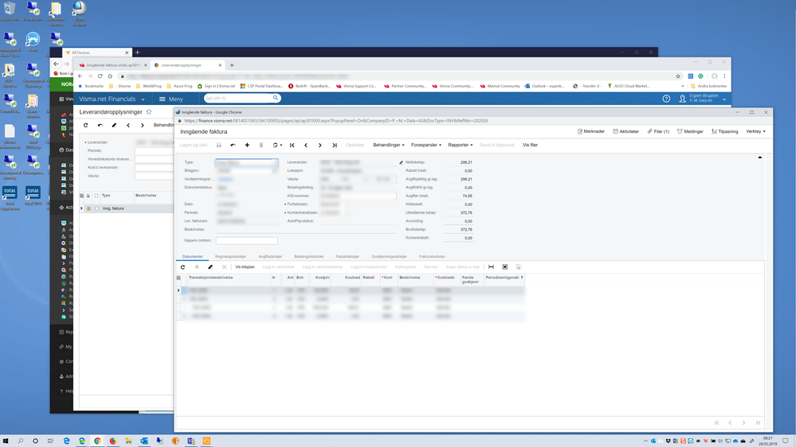Go to first record in Inngående faktura
Viewport: 796px width, 447px height.
292,145
